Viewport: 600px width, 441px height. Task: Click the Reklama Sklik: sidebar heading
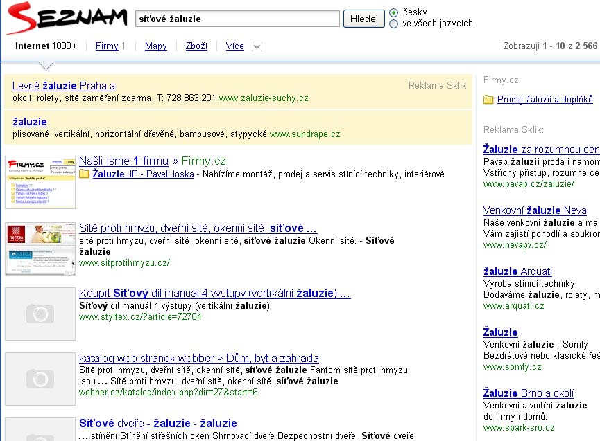pyautogui.click(x=513, y=130)
